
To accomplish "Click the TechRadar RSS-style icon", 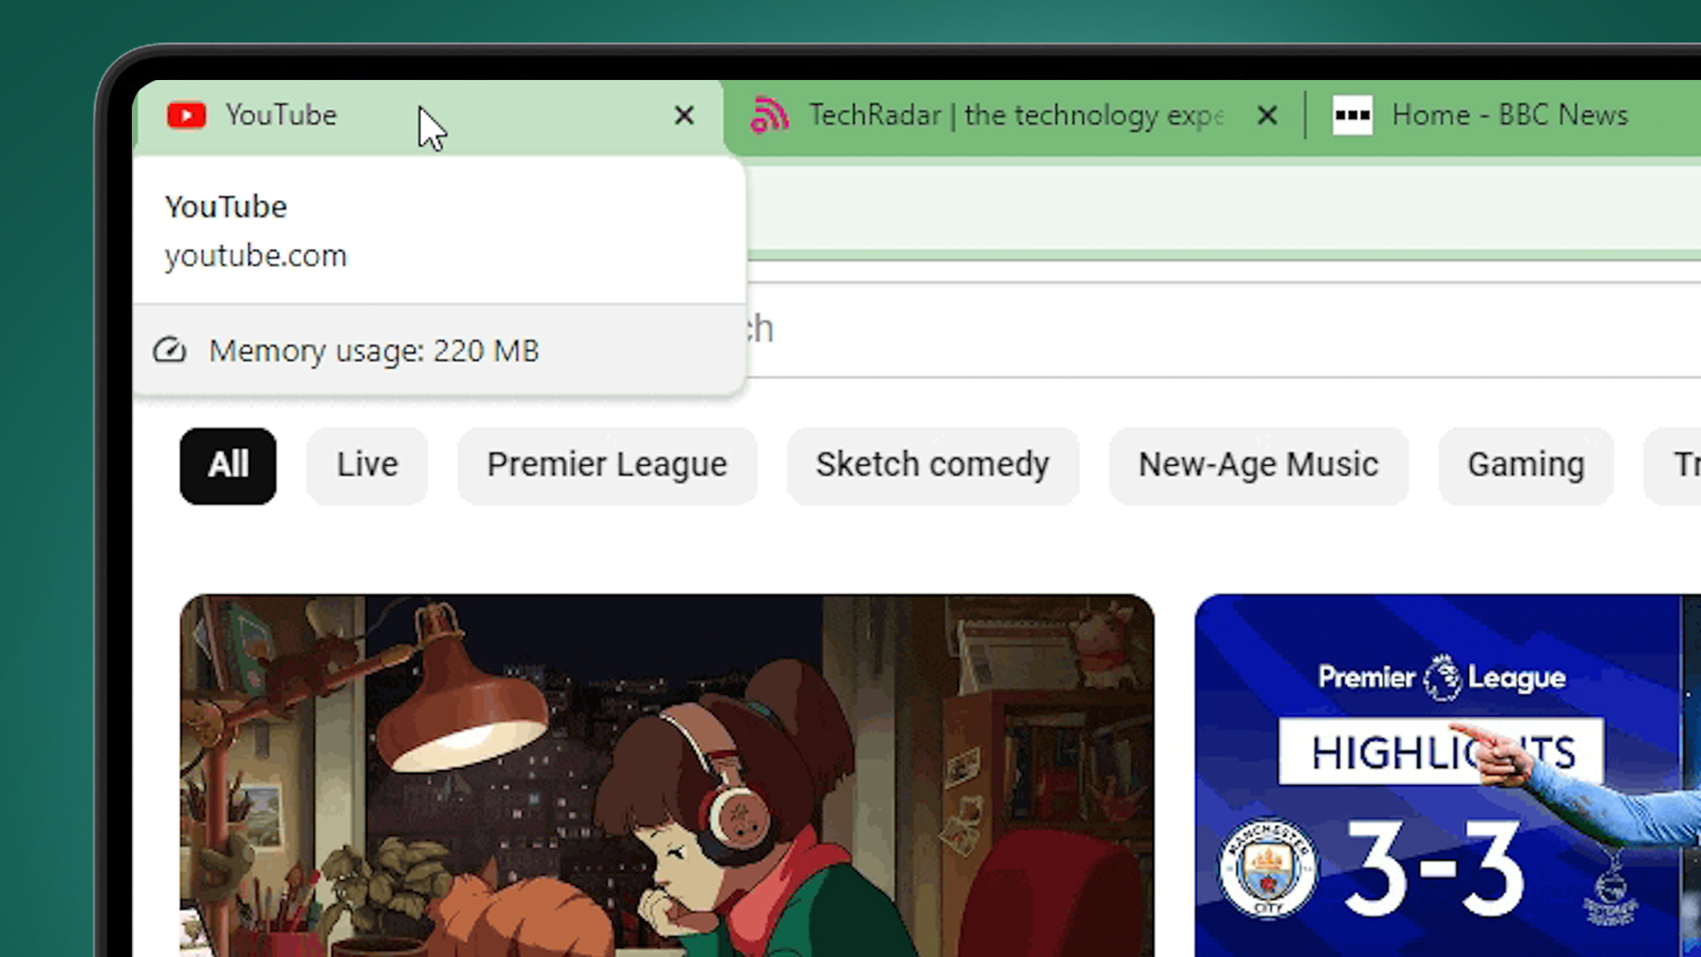I will coord(767,115).
